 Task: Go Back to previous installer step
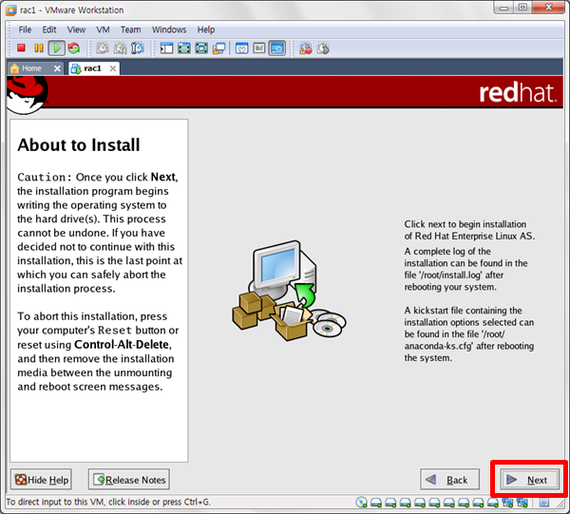pyautogui.click(x=449, y=480)
